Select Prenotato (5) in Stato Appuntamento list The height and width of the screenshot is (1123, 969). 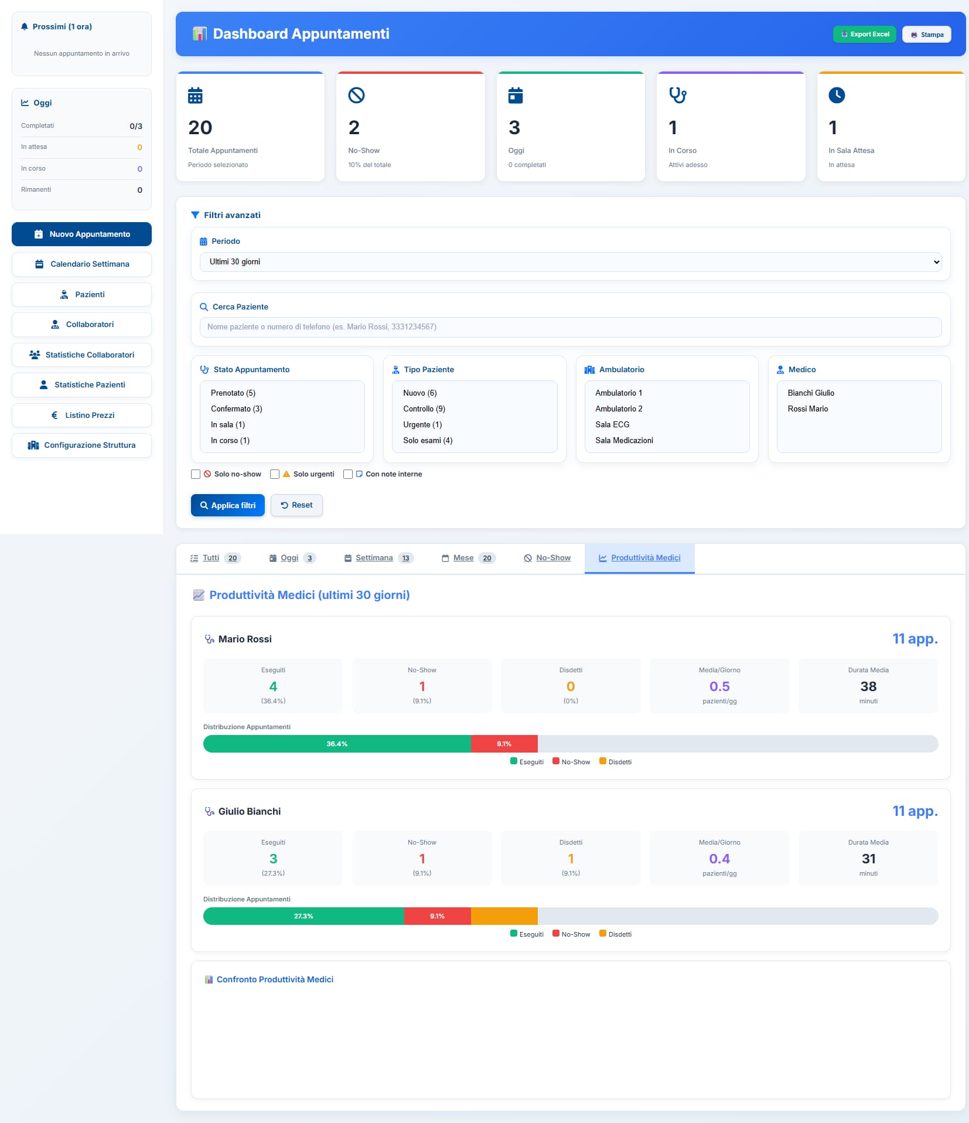(233, 393)
